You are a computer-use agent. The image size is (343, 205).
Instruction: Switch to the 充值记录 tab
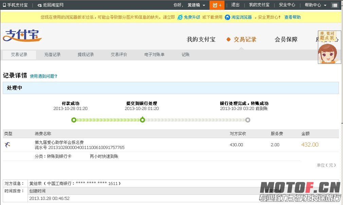tap(53, 55)
